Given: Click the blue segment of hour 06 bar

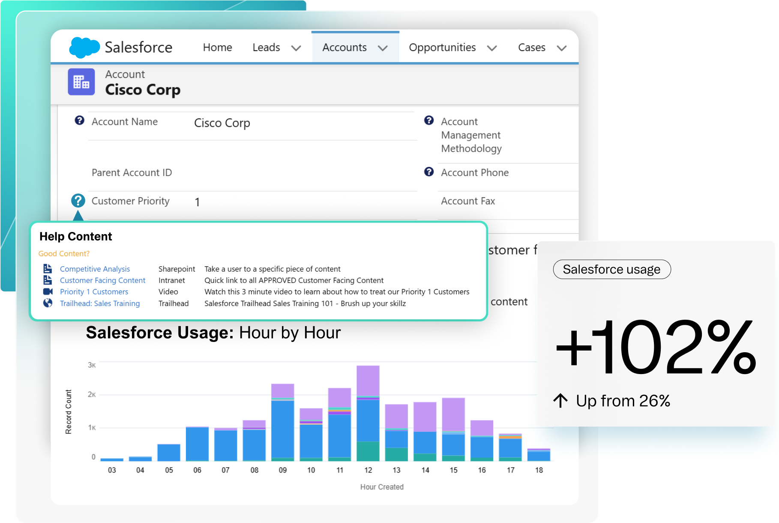Looking at the screenshot, I should (x=197, y=444).
